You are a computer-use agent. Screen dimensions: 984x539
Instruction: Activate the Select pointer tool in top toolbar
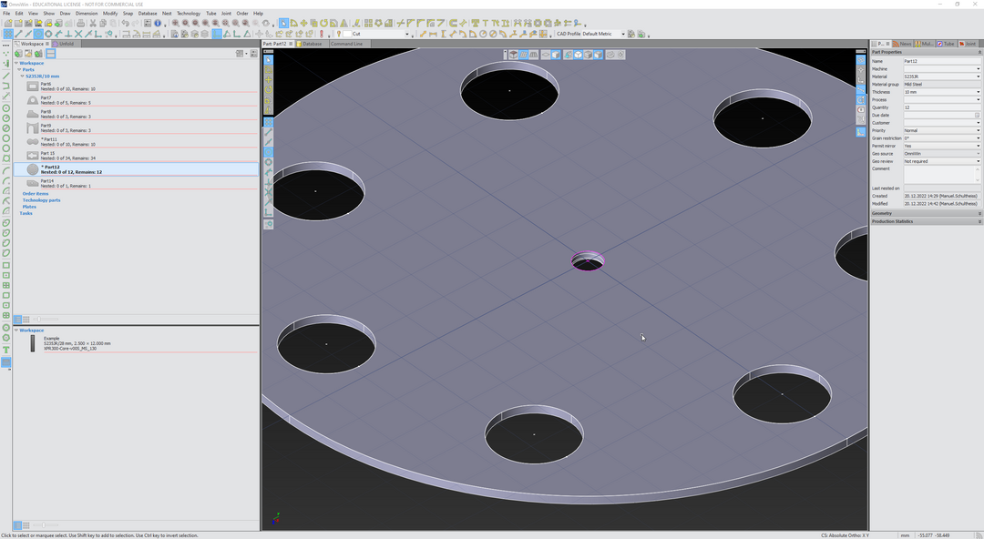point(283,23)
